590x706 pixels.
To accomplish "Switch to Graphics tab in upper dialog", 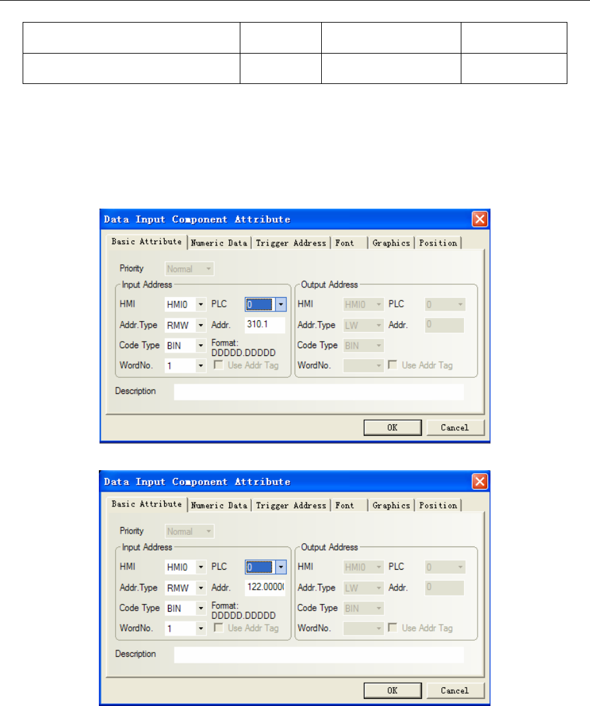I will [392, 243].
